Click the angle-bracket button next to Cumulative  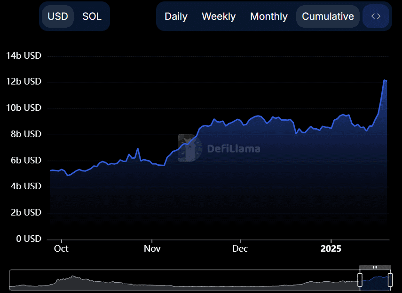click(x=376, y=16)
